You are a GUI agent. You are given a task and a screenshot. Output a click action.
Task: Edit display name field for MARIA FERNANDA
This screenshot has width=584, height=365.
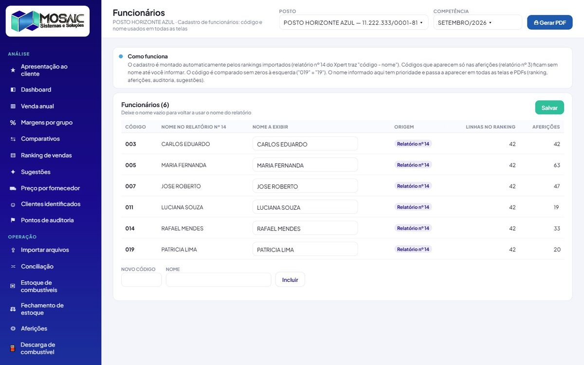[x=305, y=165]
